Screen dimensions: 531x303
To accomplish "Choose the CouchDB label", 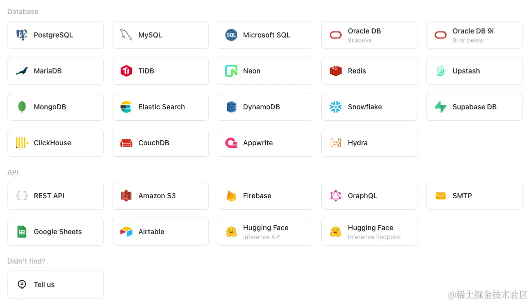I will click(x=153, y=143).
